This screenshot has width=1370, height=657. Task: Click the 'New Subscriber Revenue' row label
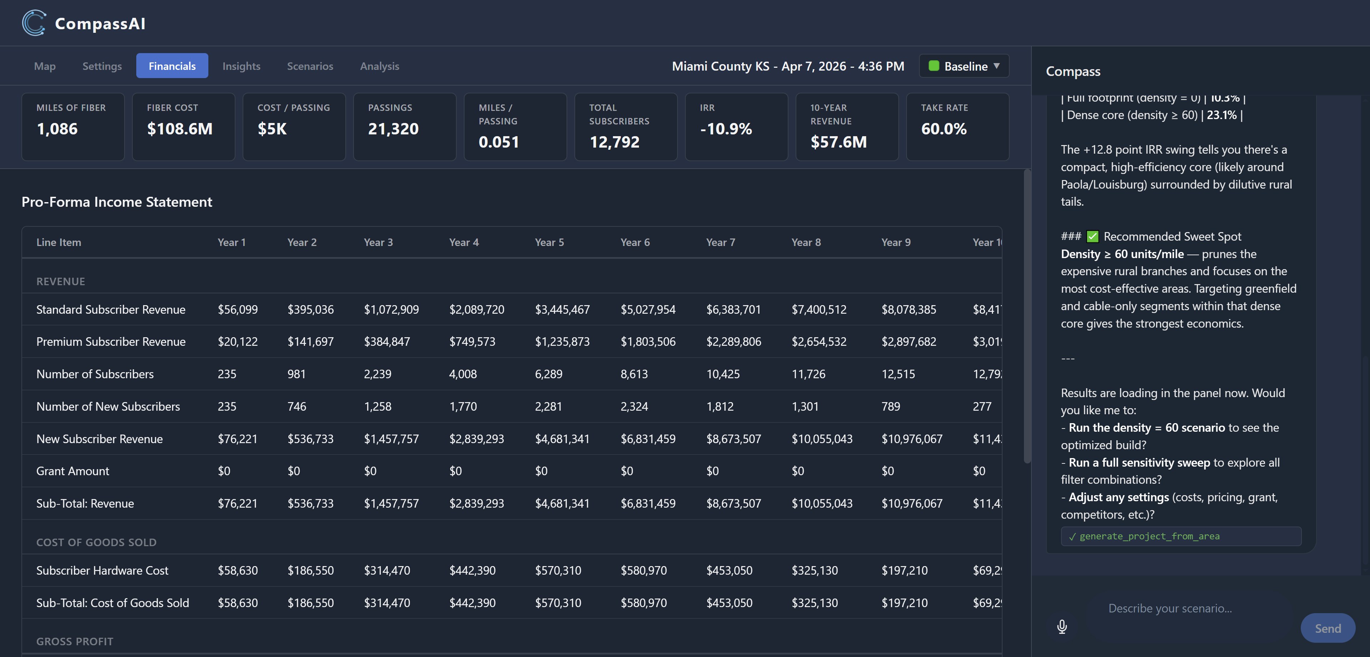(100, 439)
